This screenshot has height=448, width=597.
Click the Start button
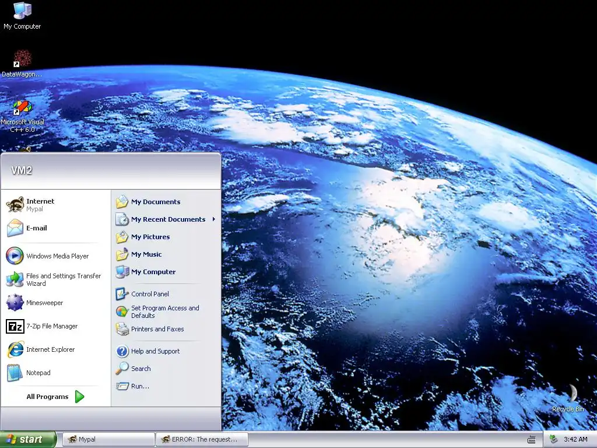28,440
